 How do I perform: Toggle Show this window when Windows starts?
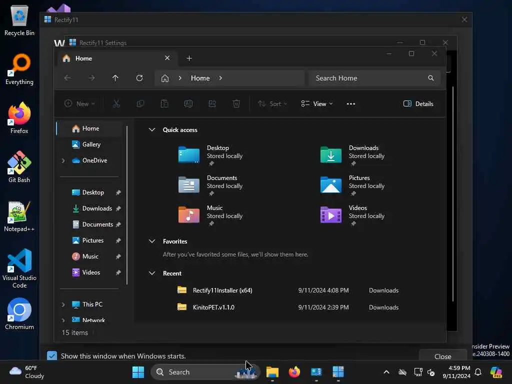(x=52, y=356)
